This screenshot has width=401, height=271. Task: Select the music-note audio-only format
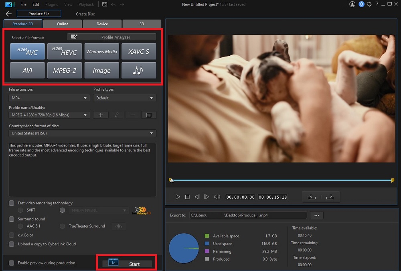tap(139, 70)
